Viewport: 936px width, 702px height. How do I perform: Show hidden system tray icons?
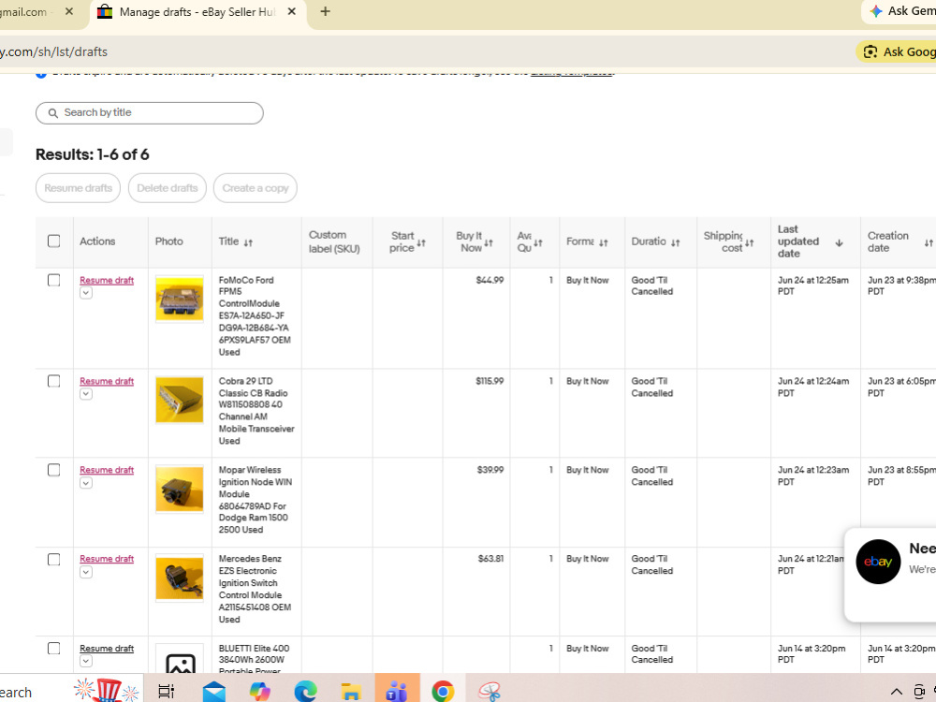(896, 692)
